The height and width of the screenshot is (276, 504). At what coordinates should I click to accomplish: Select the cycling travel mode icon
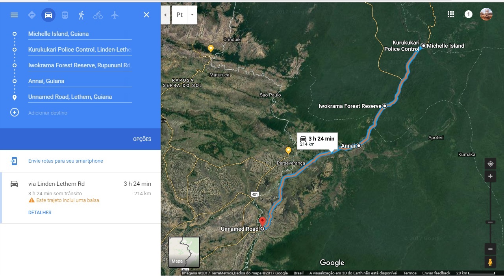pyautogui.click(x=98, y=15)
